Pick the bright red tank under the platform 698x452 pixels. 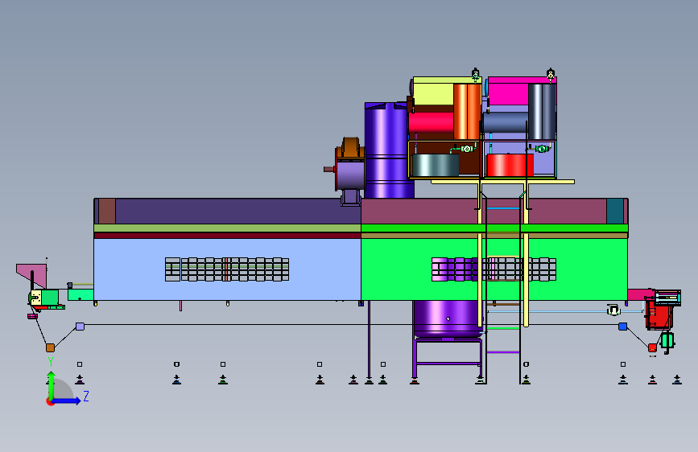pos(510,165)
